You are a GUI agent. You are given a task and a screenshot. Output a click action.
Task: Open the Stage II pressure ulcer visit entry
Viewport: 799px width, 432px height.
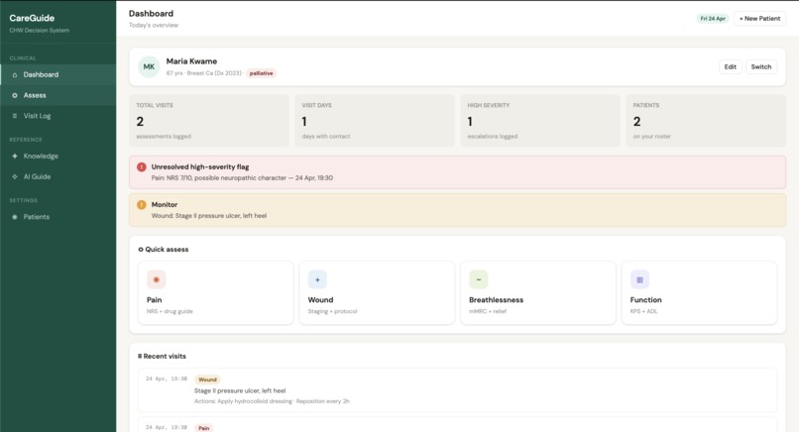point(457,389)
